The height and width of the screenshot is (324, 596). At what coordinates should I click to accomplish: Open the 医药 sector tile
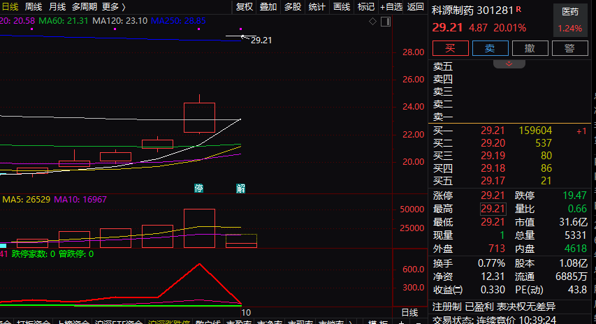pyautogui.click(x=570, y=20)
